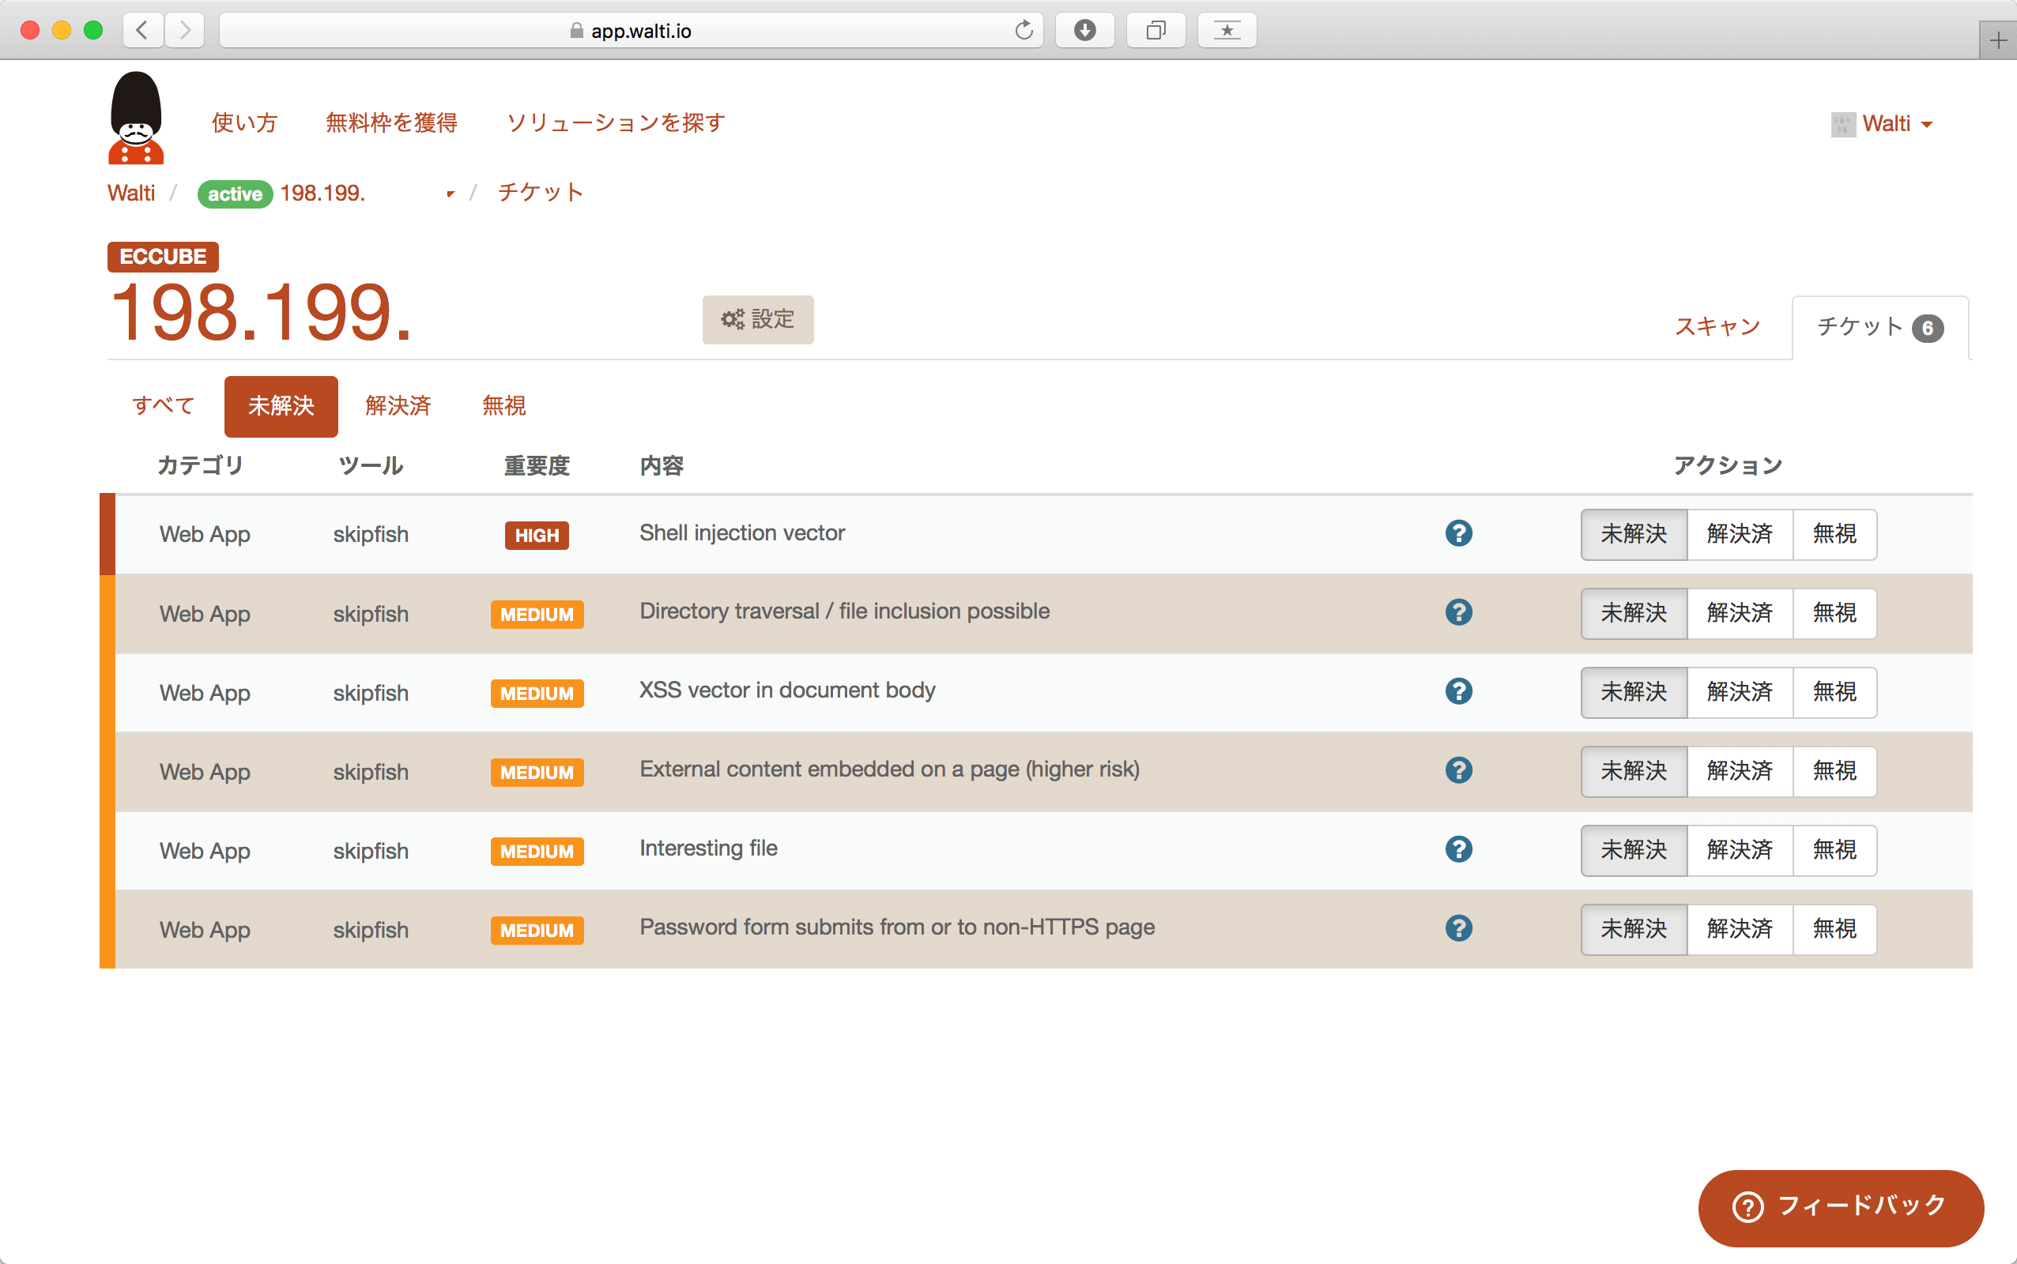
Task: Set Shell injection vector to 無視
Action: [1834, 534]
